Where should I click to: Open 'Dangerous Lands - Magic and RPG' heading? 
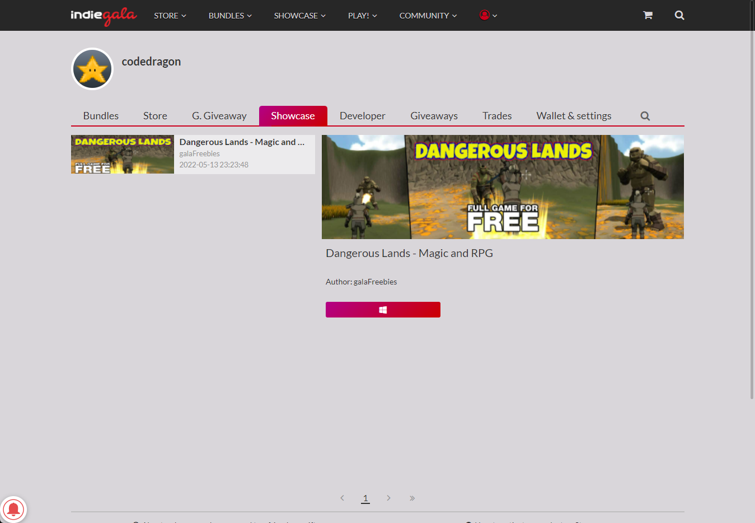coord(409,253)
